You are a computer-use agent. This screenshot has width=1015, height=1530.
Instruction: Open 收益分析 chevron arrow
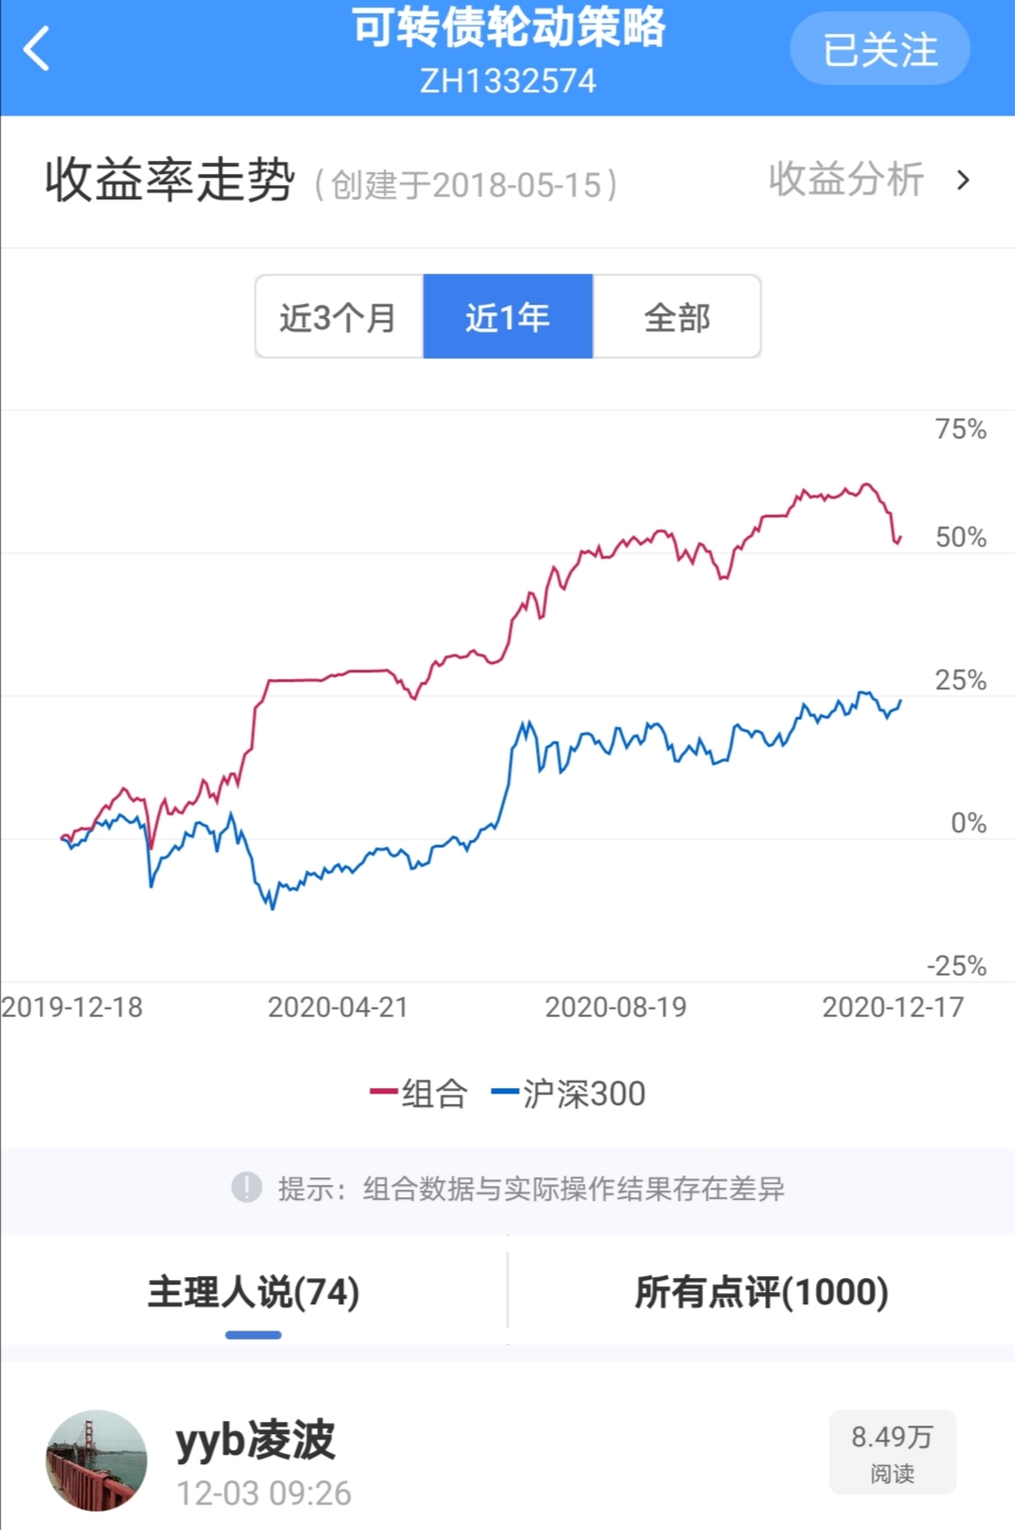tap(962, 180)
